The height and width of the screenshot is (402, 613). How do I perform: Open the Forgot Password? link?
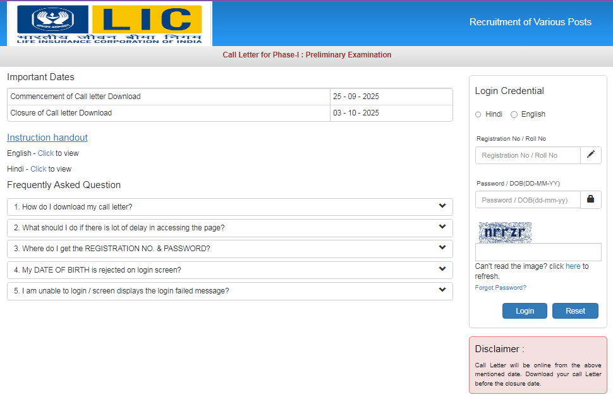501,288
